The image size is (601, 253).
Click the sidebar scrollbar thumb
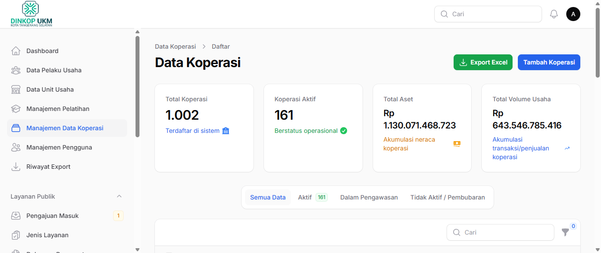click(x=137, y=86)
